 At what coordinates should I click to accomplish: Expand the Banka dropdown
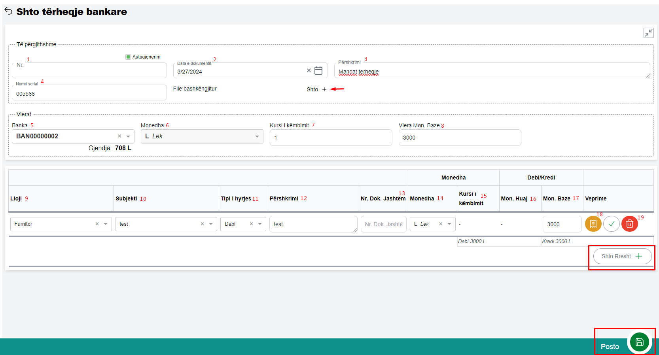128,136
